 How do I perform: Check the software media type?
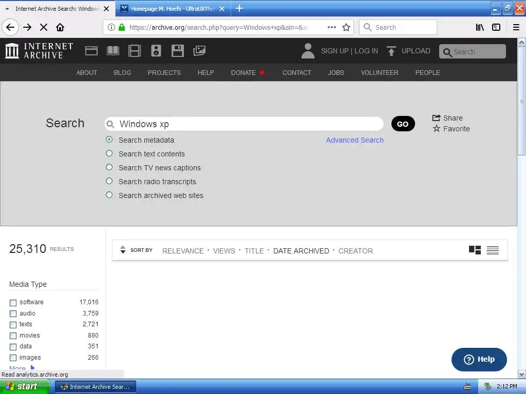(13, 303)
